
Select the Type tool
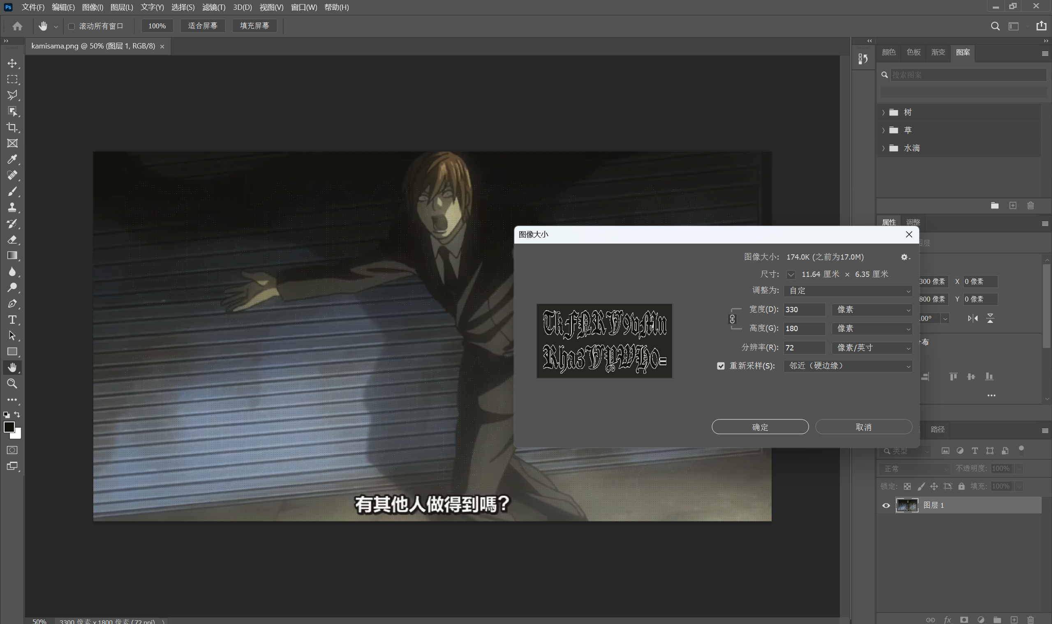[12, 320]
